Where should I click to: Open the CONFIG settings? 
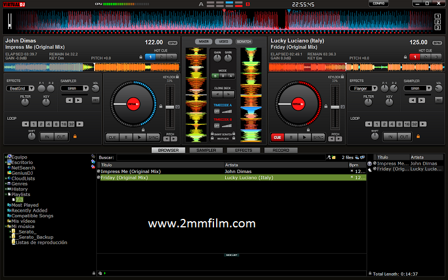point(379,3)
